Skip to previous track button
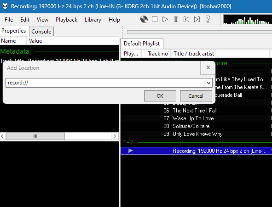This screenshot has width=272, height=207. click(x=186, y=19)
